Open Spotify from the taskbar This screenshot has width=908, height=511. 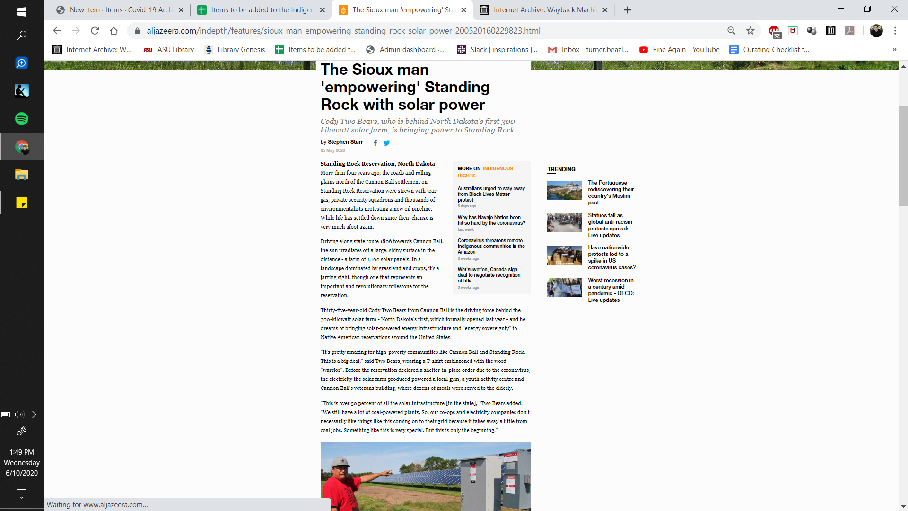point(22,119)
